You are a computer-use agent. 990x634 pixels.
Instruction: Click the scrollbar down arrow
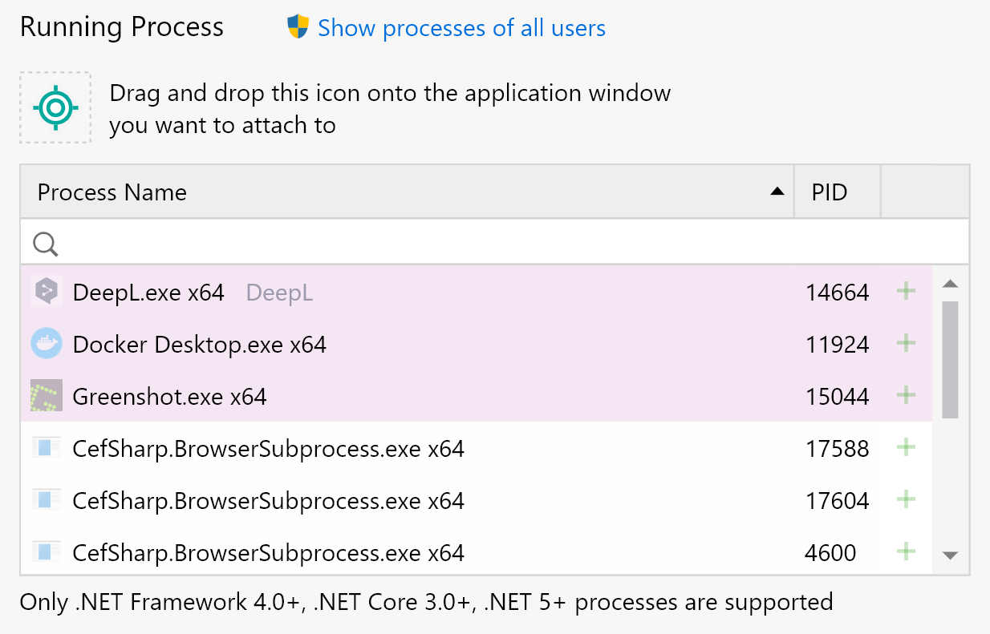[951, 555]
